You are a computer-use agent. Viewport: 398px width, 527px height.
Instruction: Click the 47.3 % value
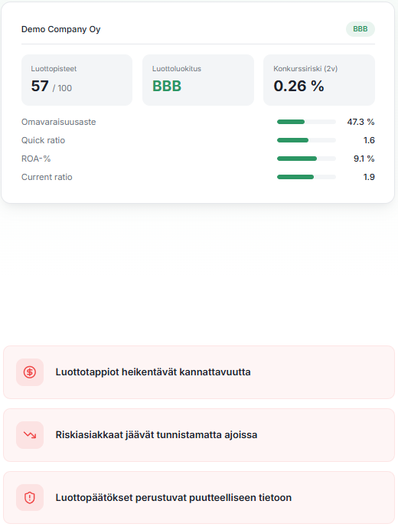[x=360, y=122]
